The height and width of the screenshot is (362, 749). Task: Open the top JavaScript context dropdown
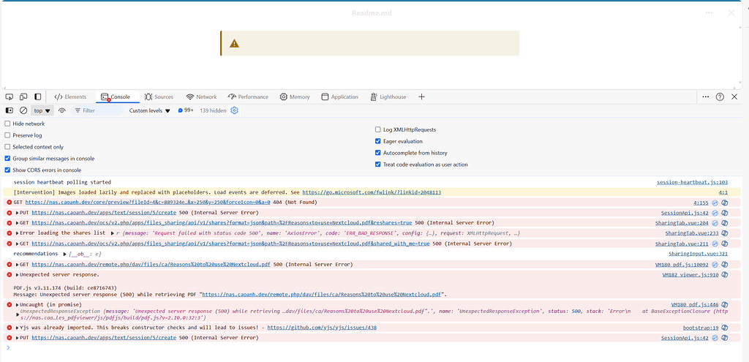[42, 110]
